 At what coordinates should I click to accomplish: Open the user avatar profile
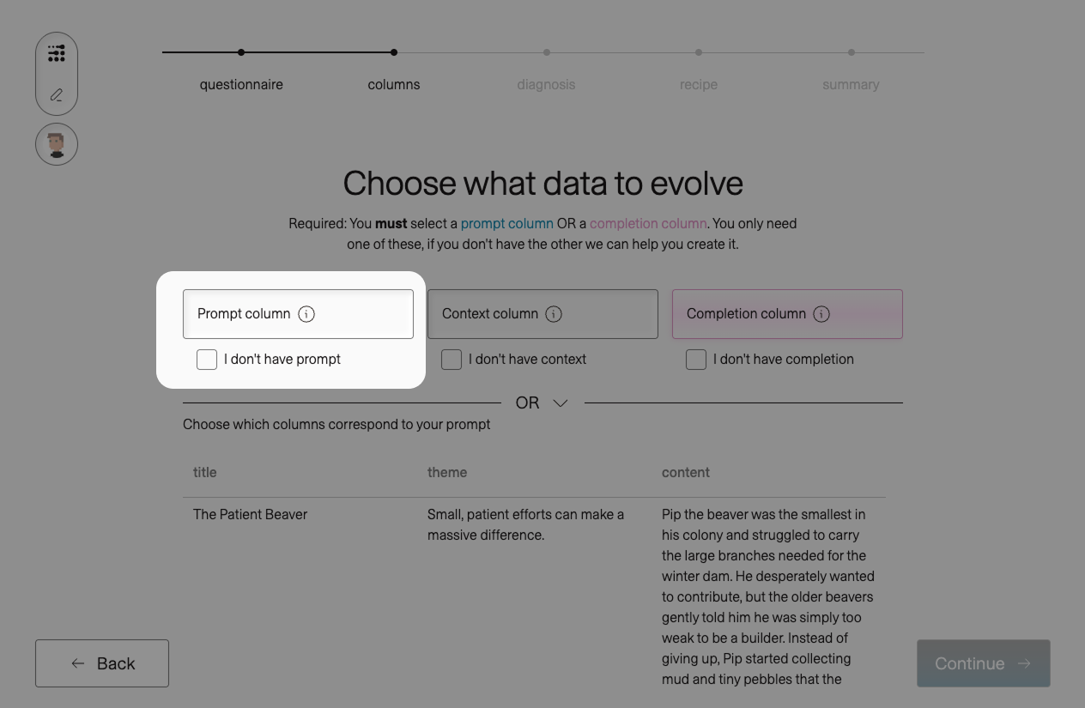[57, 144]
